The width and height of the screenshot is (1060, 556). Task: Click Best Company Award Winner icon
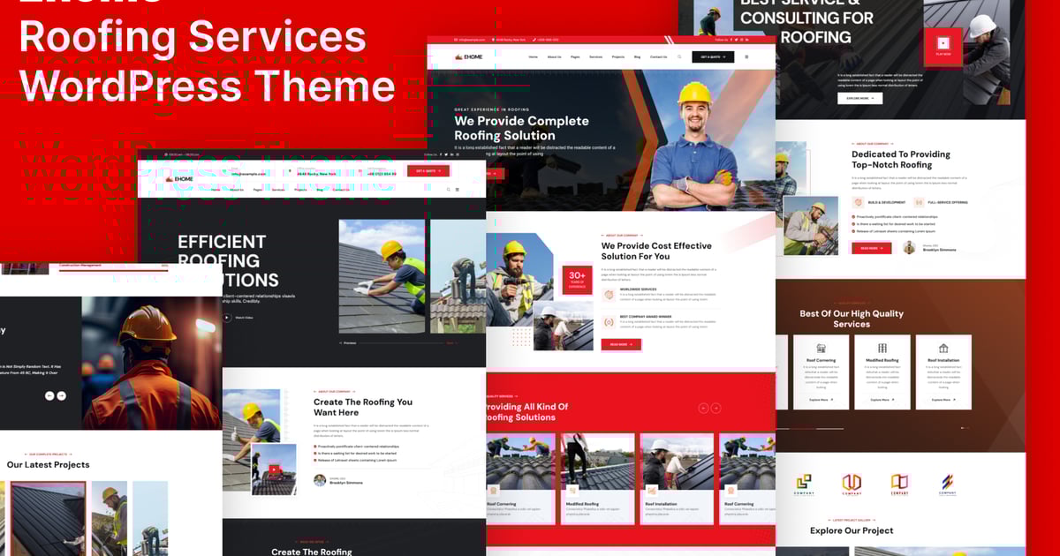(608, 322)
